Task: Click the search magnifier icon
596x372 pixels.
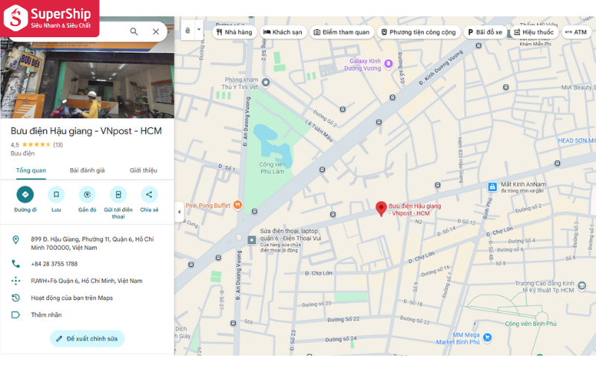Action: (x=134, y=31)
